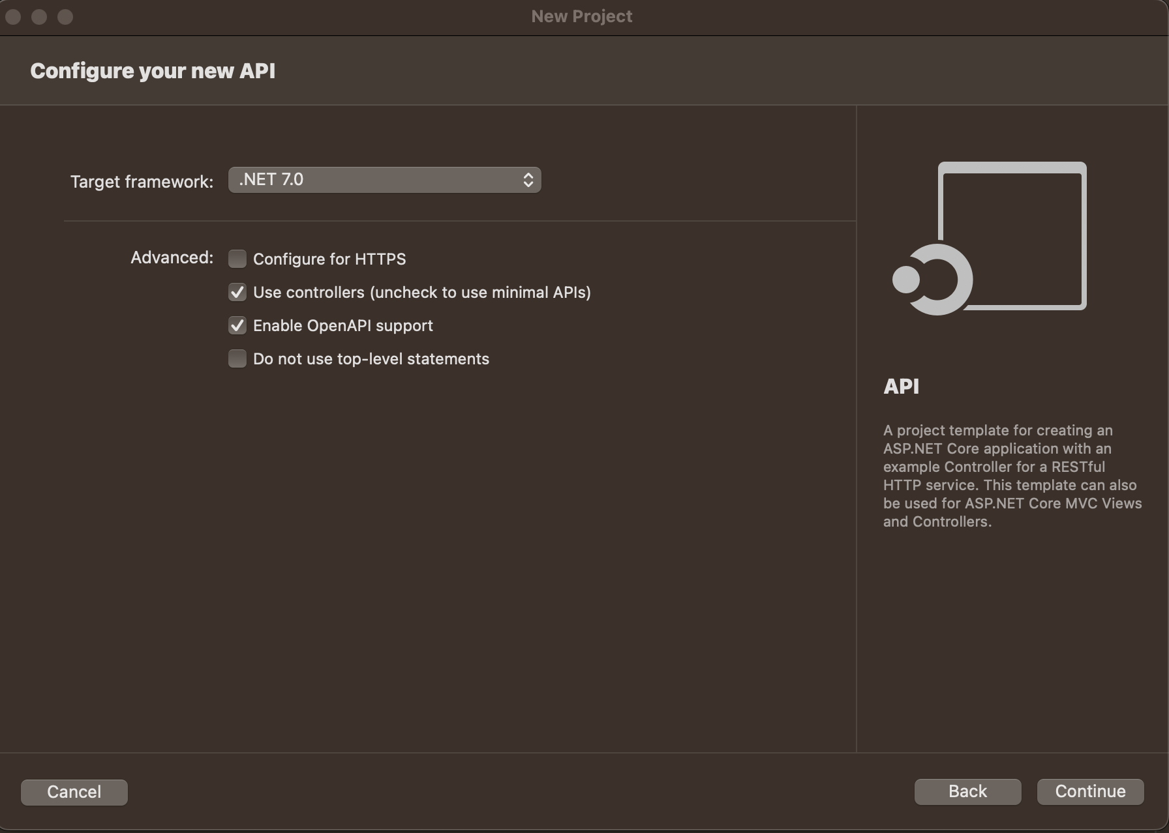1169x833 pixels.
Task: Click the 'New Project' window title
Action: coord(582,16)
